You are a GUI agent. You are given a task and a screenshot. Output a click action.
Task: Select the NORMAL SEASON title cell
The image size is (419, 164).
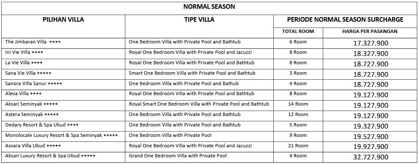click(209, 7)
